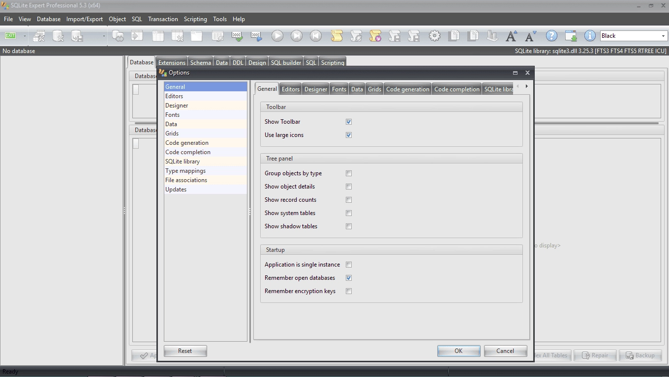Screen dimensions: 669x377
Task: Toggle the Use large icons checkbox
Action: (349, 135)
